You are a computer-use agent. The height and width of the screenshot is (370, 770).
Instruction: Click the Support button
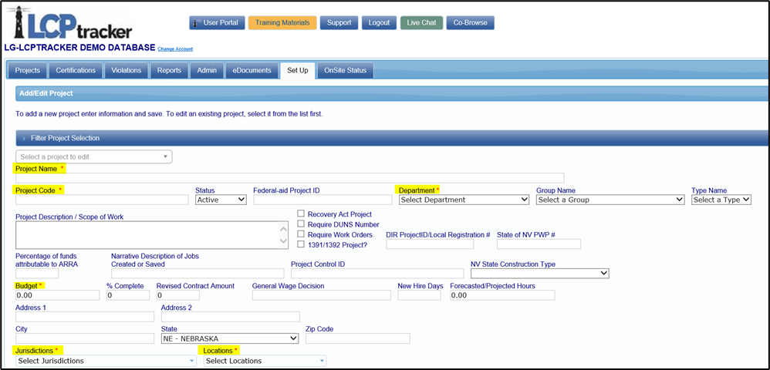tap(339, 22)
